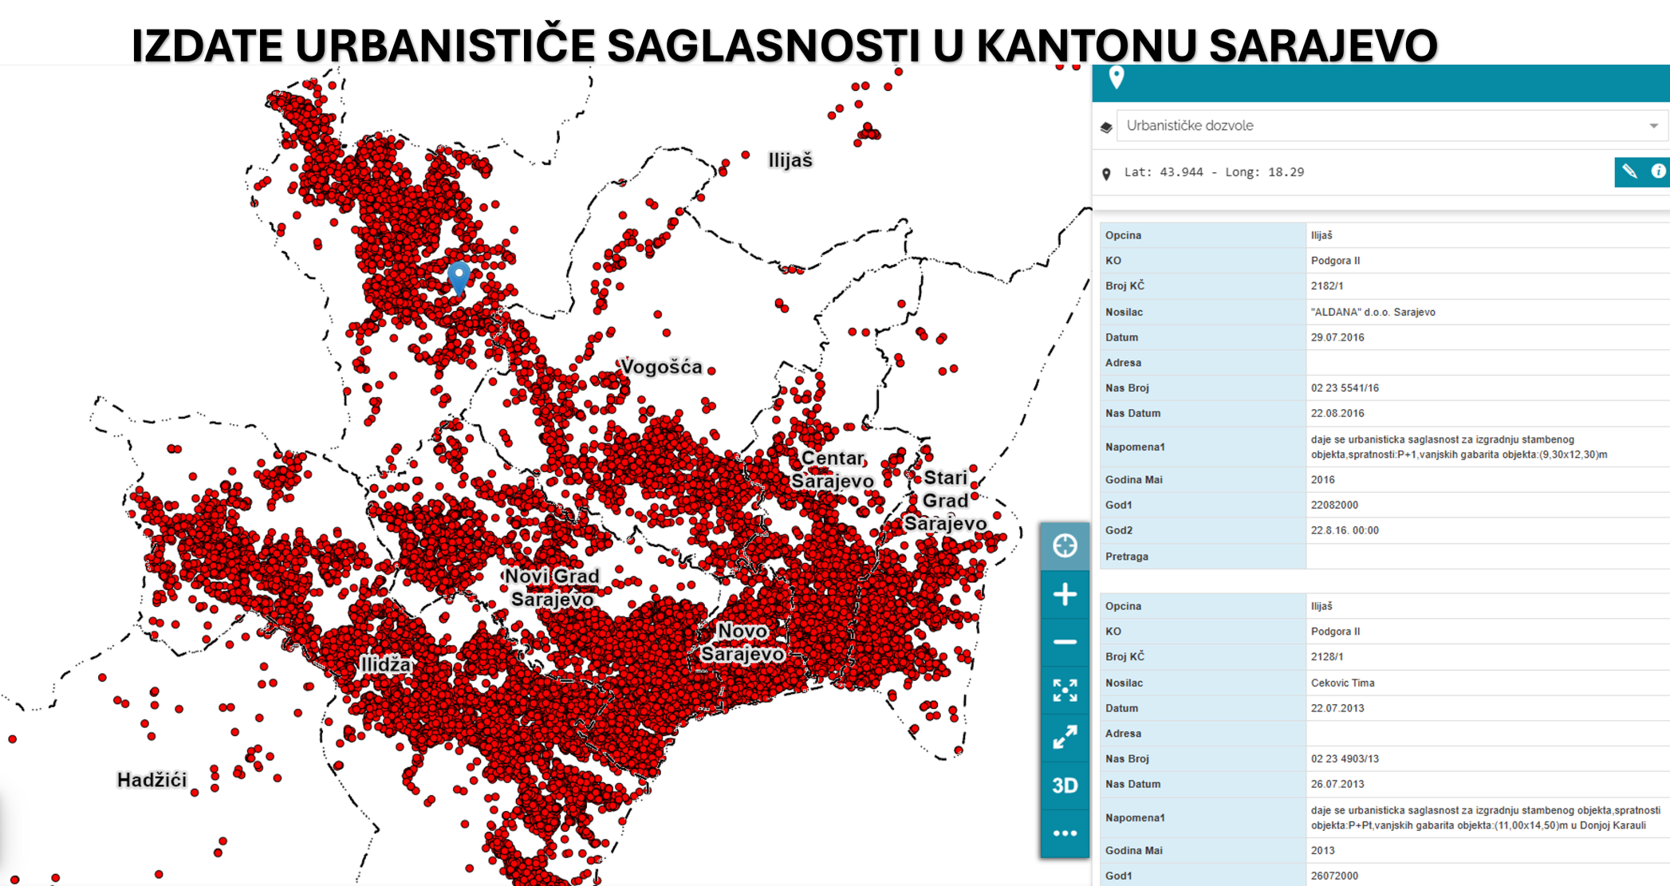Click the edit pencil icon button

[x=1629, y=171]
